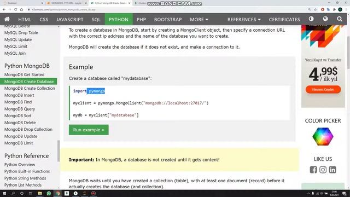Open the LinkedIn icon under Like Us
The image size is (350, 197).
[332, 170]
